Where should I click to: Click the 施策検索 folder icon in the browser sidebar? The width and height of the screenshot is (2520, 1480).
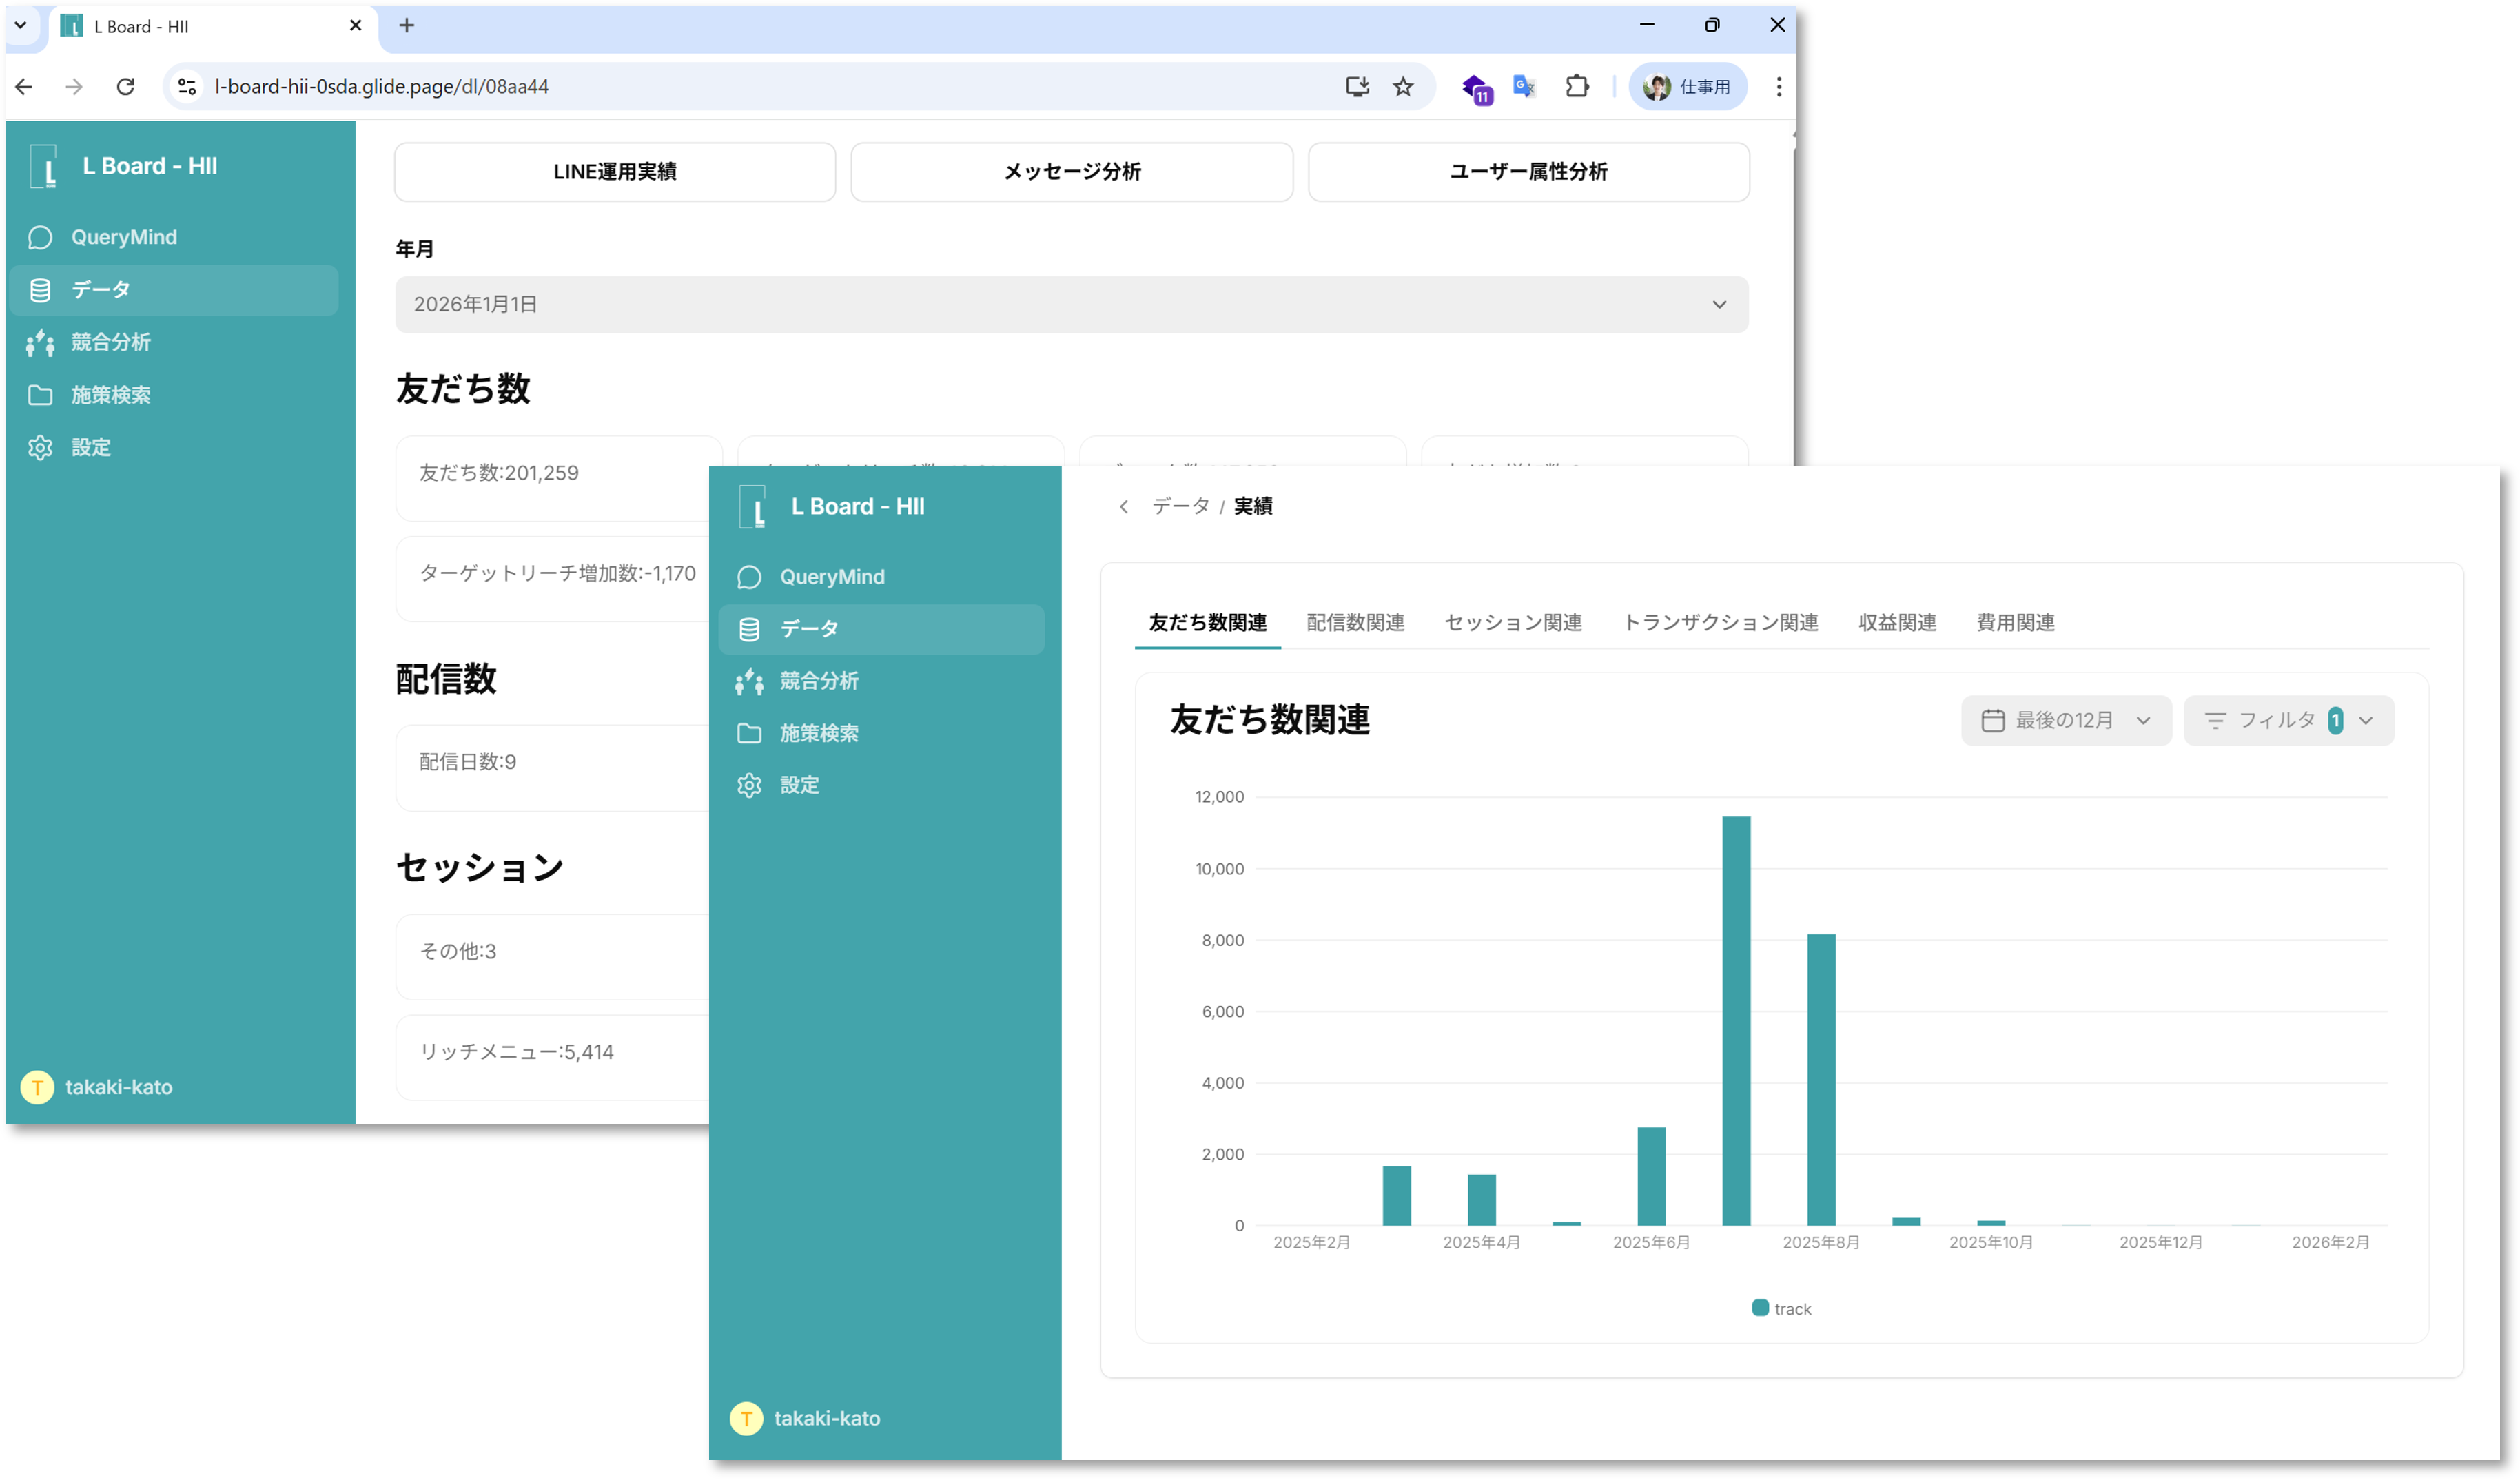click(40, 395)
